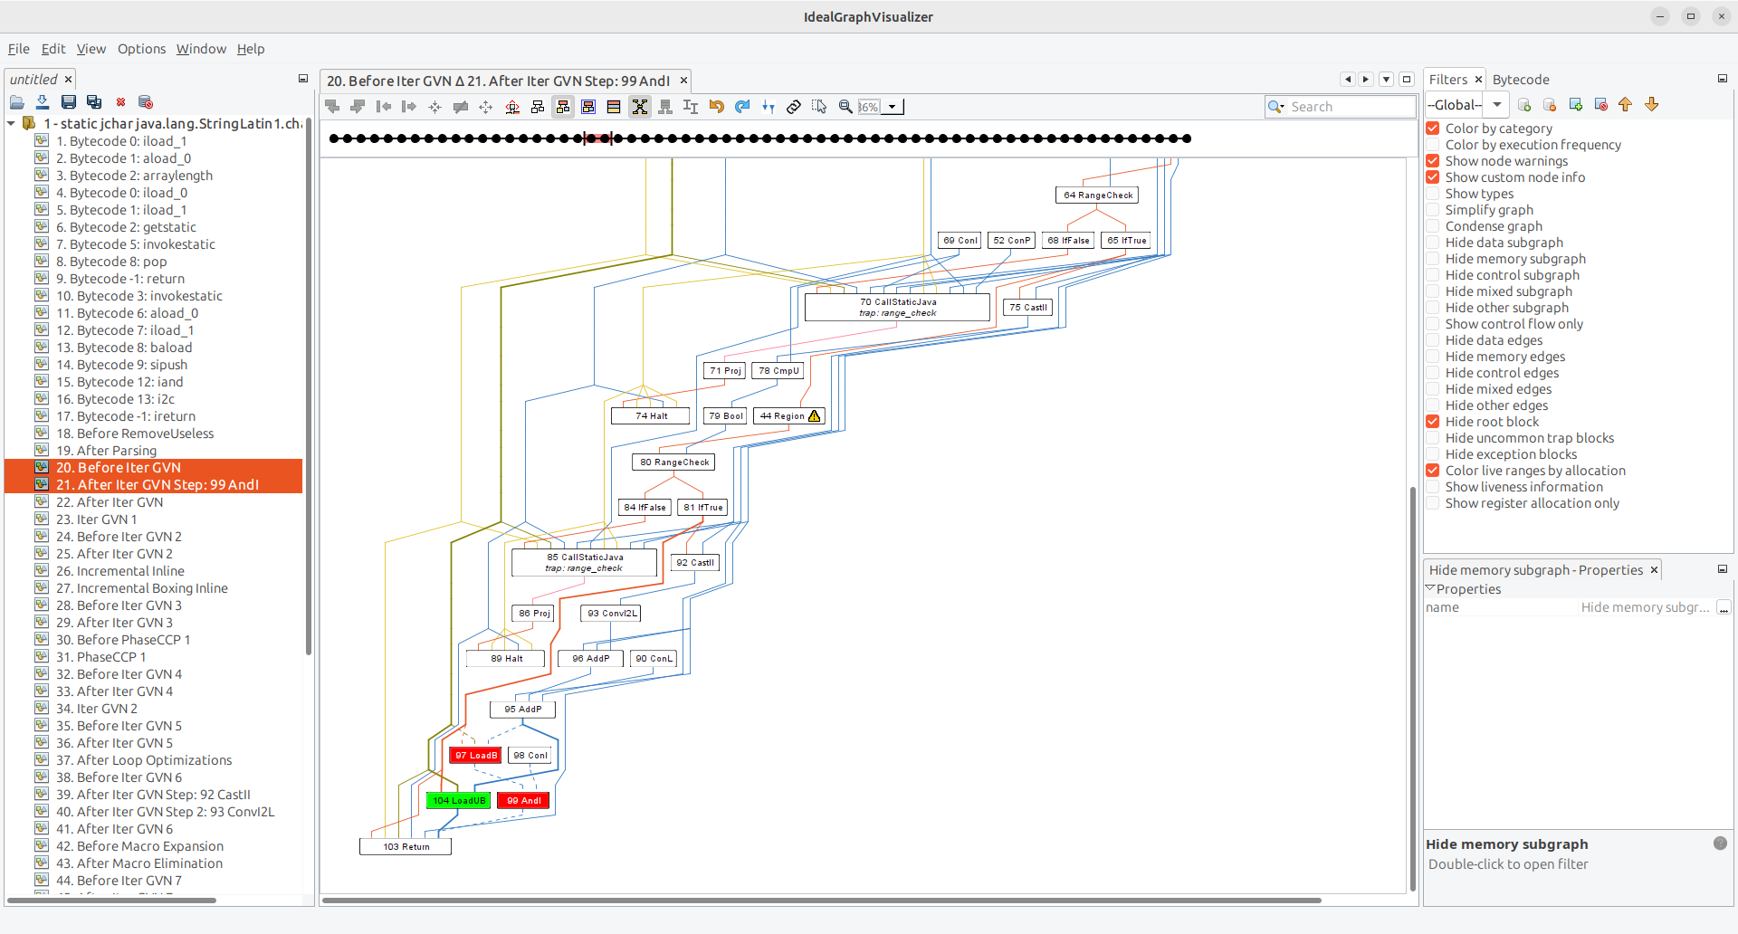The height and width of the screenshot is (934, 1738).
Task: Click the open folder icon in outline toolbar
Action: pyautogui.click(x=17, y=102)
